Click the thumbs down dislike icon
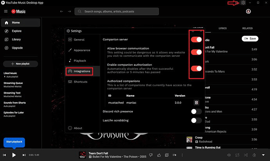The image size is (270, 161). tap(151, 155)
